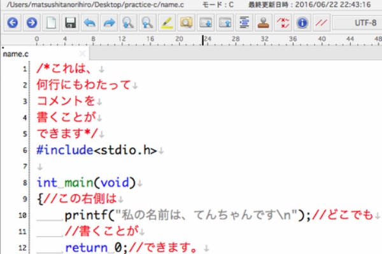Click the rubber stamp icon
The image size is (382, 254).
point(264,23)
